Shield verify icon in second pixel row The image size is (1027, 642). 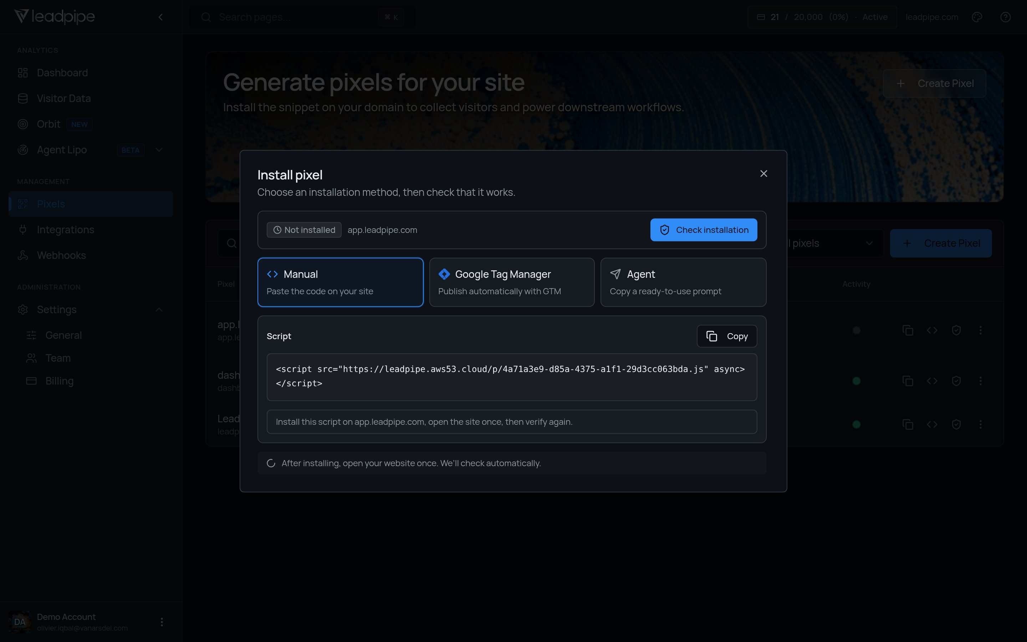point(956,381)
